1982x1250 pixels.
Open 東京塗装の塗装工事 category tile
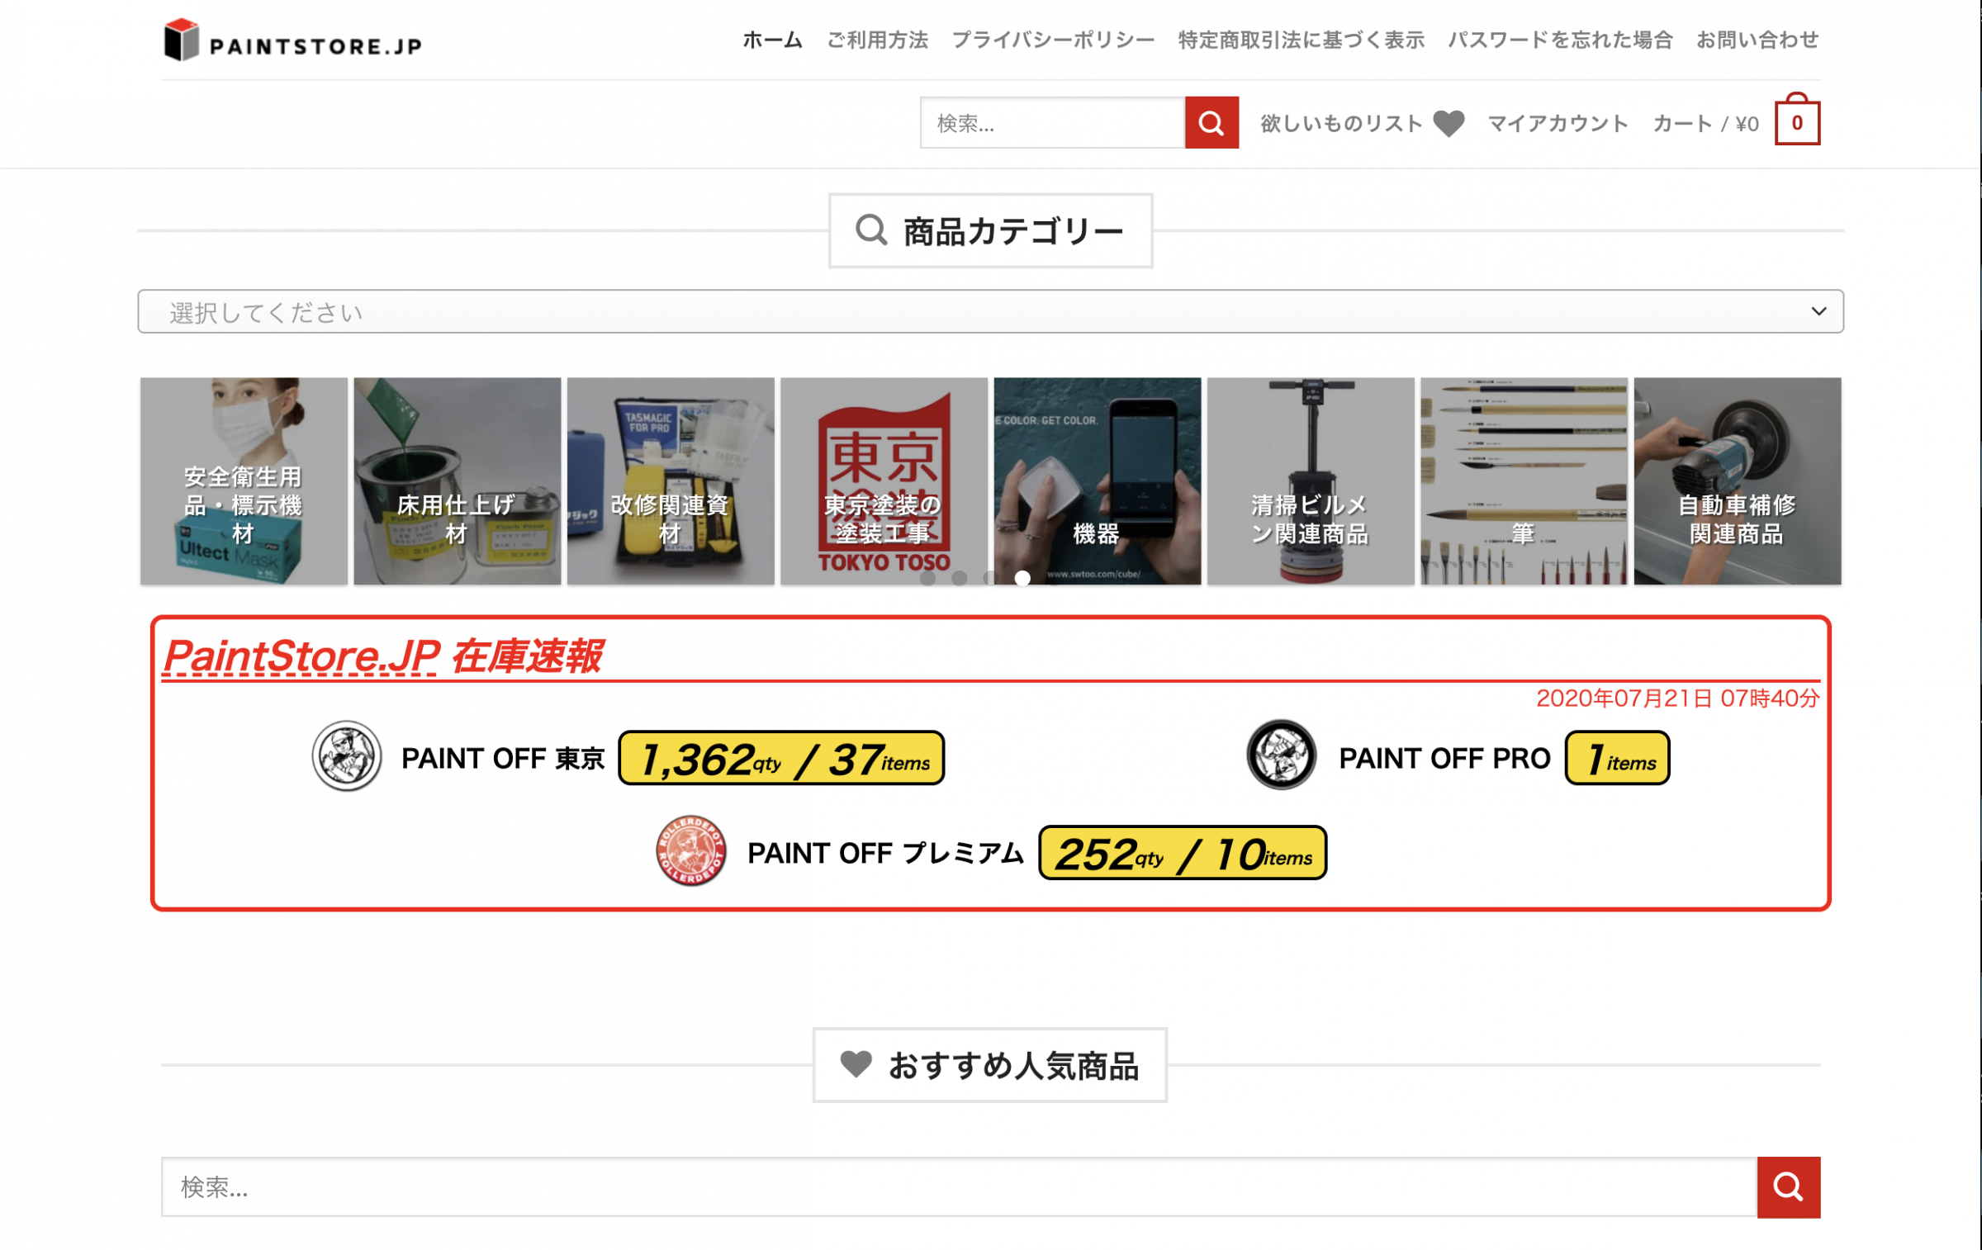click(x=884, y=481)
